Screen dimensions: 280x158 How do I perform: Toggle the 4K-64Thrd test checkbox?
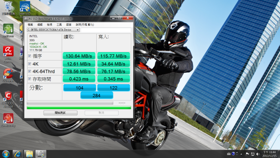click(29, 71)
